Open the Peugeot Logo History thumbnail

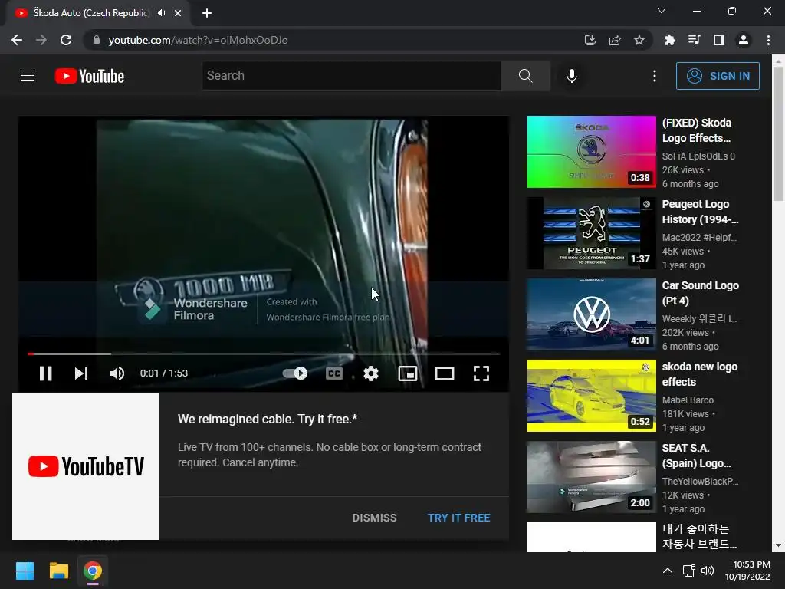pos(591,233)
